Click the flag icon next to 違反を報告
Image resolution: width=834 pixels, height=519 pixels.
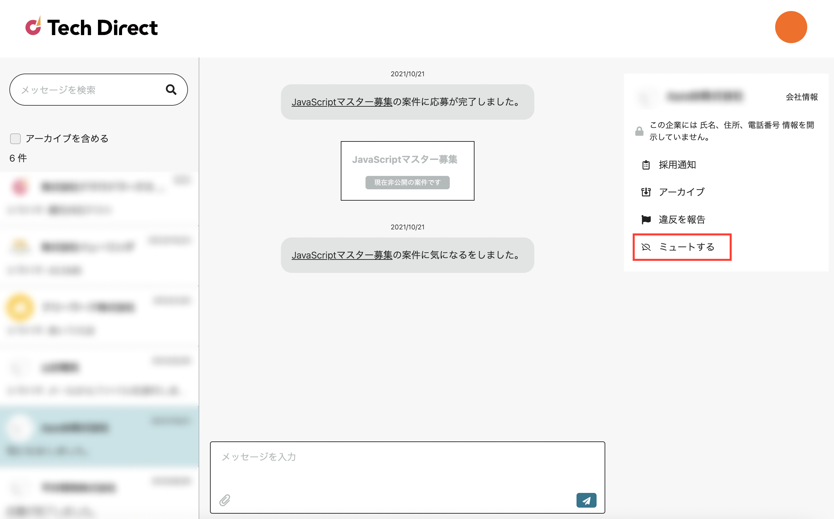pos(647,219)
